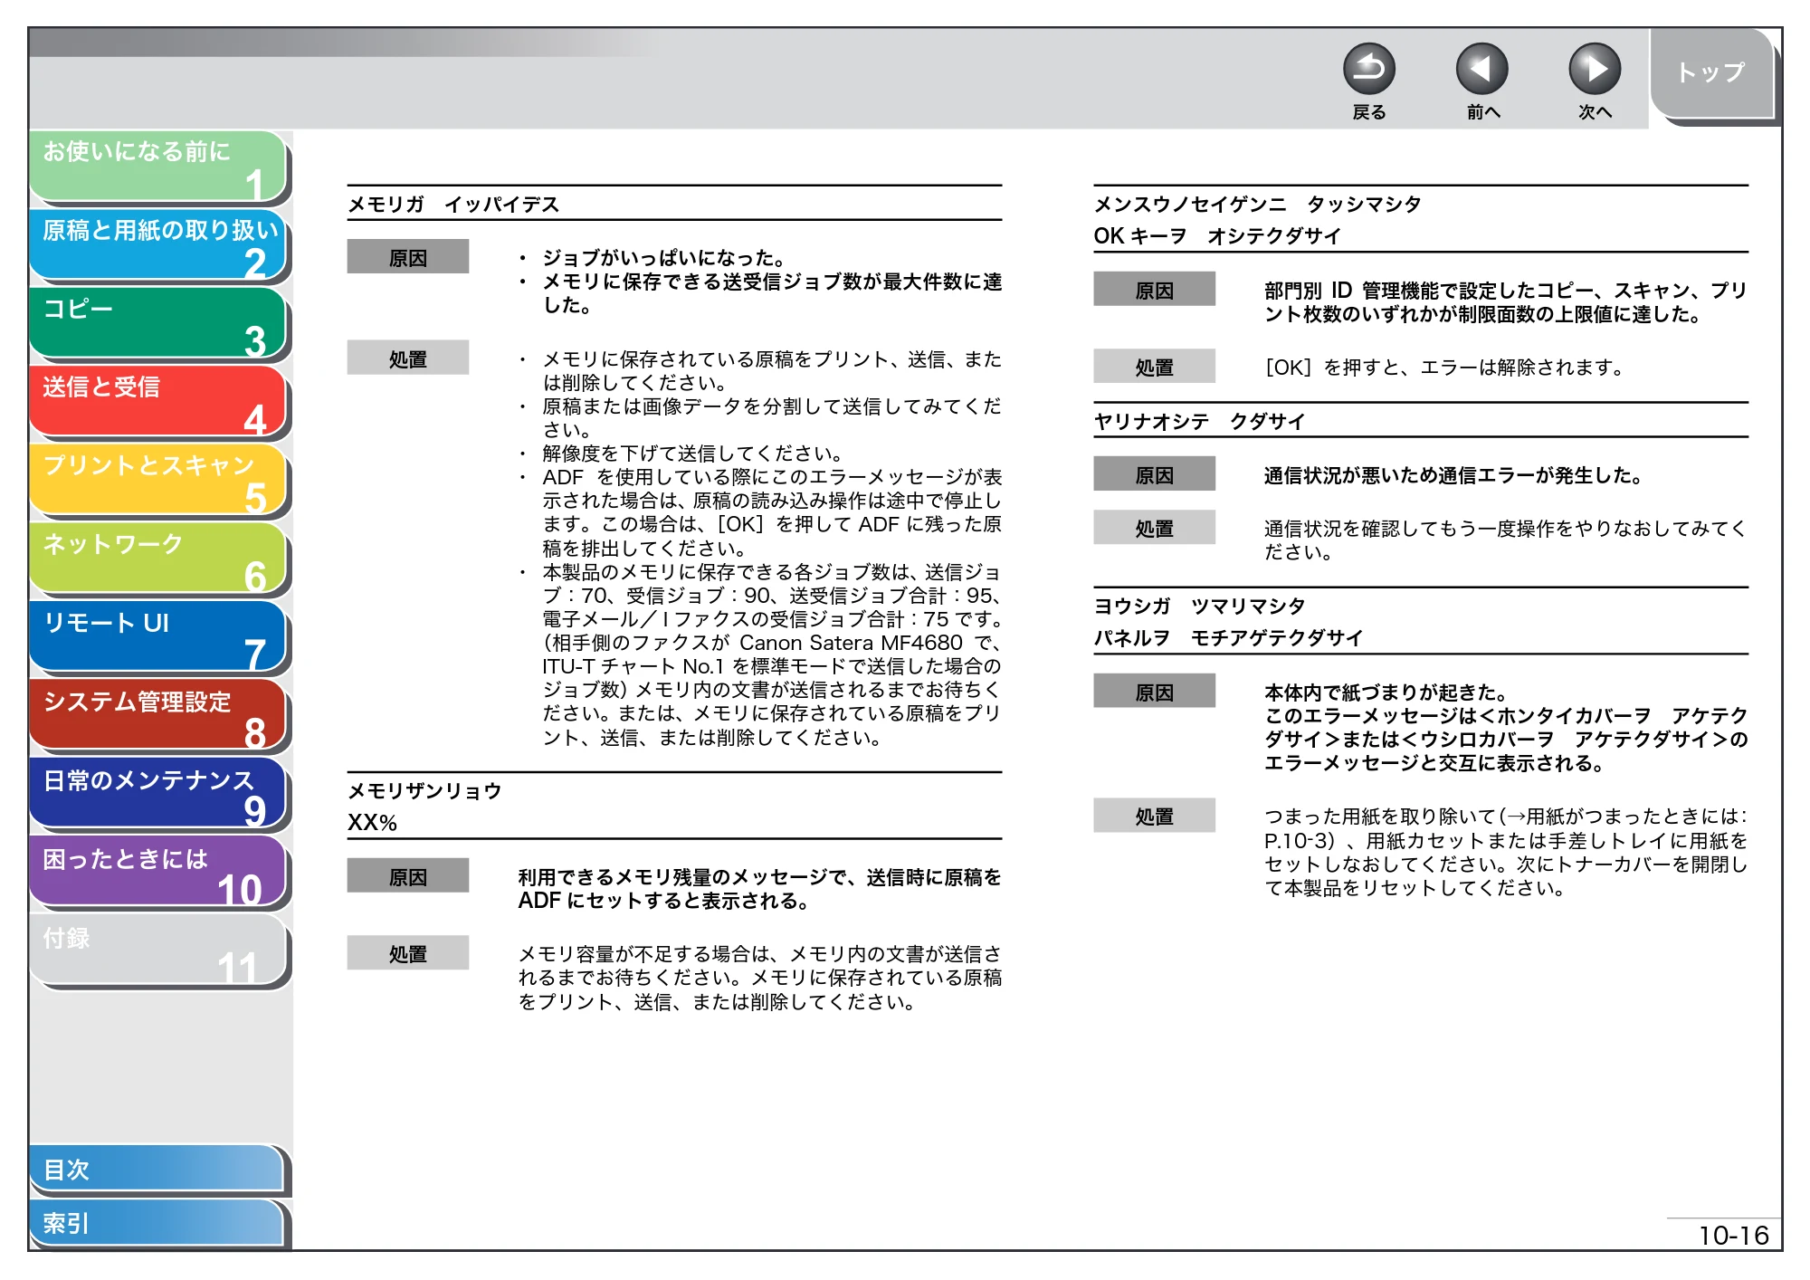Open chapter 1 お使いになる前に
The image size is (1810, 1280).
[158, 167]
